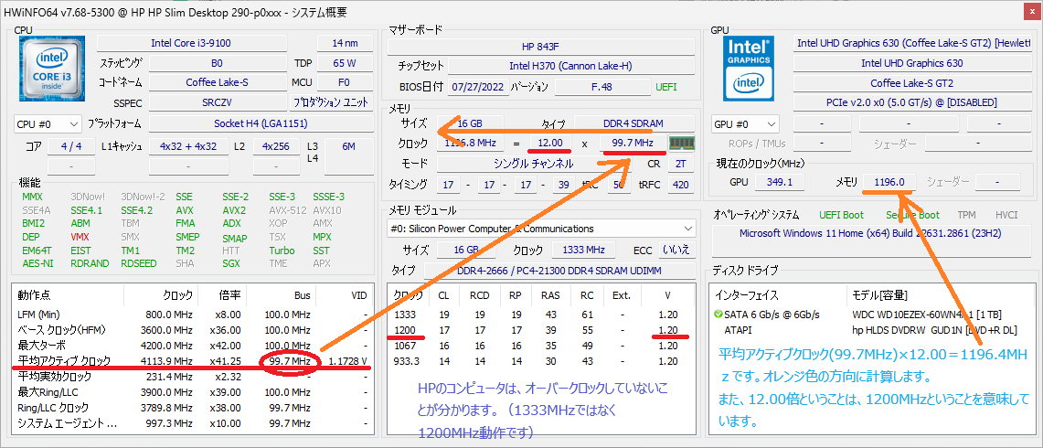The height and width of the screenshot is (448, 1043).
Task: Open the GPU #0 selector dropdown
Action: [746, 124]
